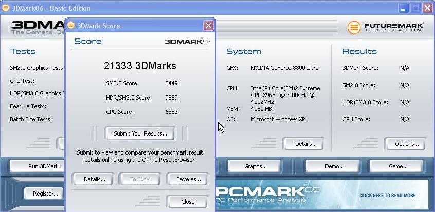Image resolution: width=435 pixels, height=212 pixels.
Task: Click the 3DMark Score dialog title icon
Action: click(71, 25)
